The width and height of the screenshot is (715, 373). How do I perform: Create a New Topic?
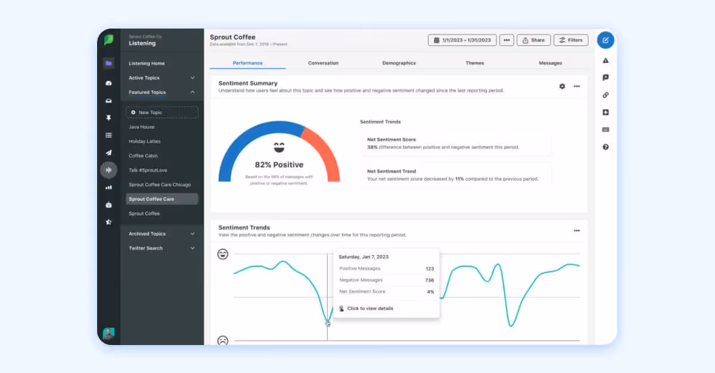pos(148,112)
